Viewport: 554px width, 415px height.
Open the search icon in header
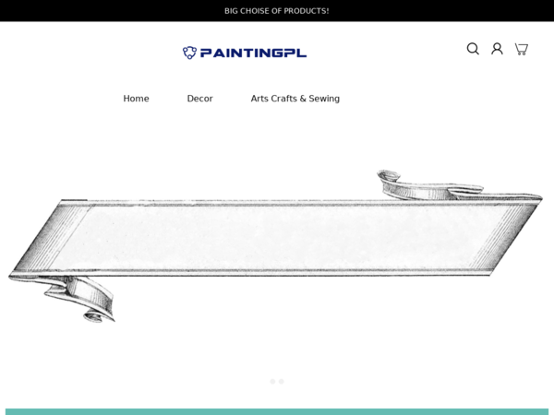(473, 49)
